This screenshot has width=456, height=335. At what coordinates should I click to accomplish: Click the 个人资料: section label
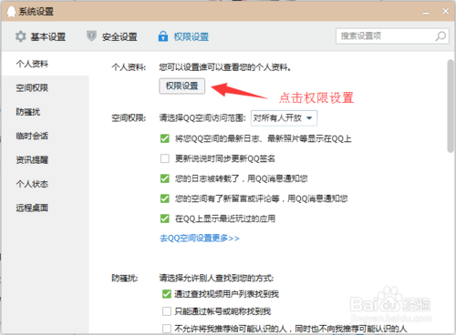(x=129, y=67)
